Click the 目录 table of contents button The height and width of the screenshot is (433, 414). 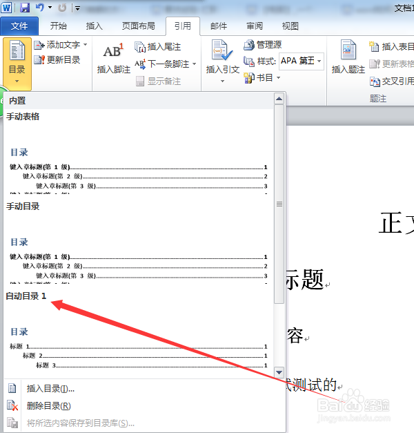[x=17, y=64]
